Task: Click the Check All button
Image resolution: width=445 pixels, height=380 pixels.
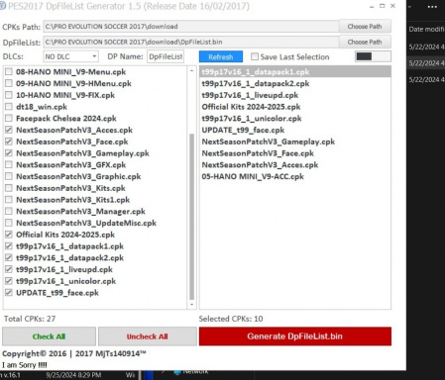Action: pos(49,336)
